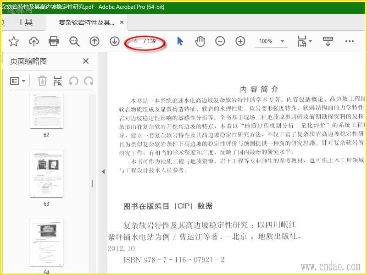Screen dimensions: 367x275
Task: Select page 62 thumbnail
Action: (x=47, y=111)
